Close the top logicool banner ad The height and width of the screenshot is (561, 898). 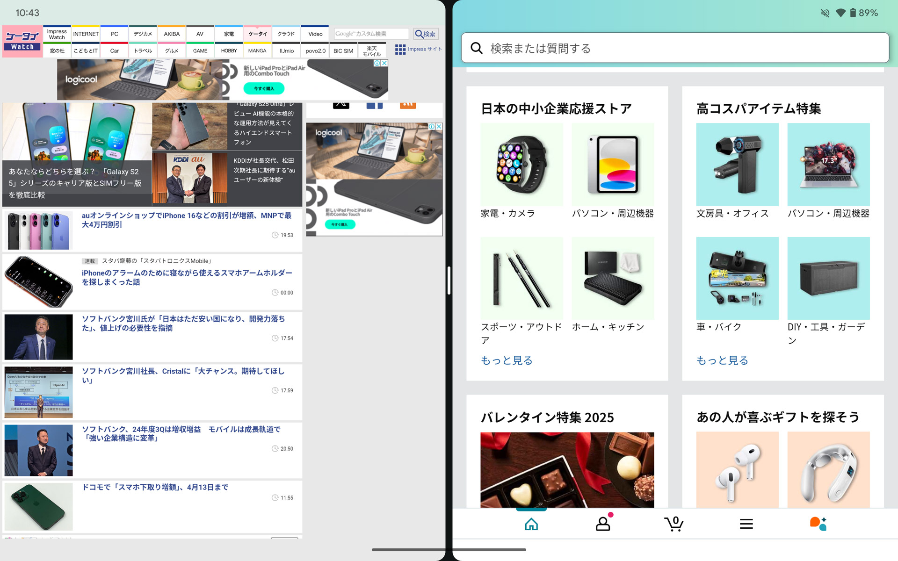point(384,63)
